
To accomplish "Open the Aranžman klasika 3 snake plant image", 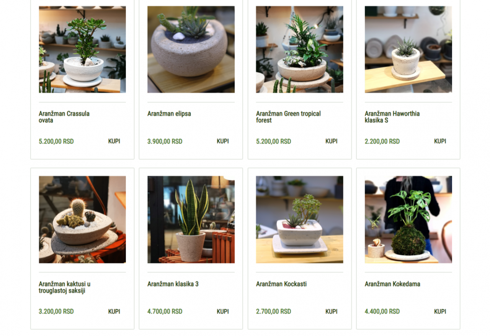I will pos(191,220).
